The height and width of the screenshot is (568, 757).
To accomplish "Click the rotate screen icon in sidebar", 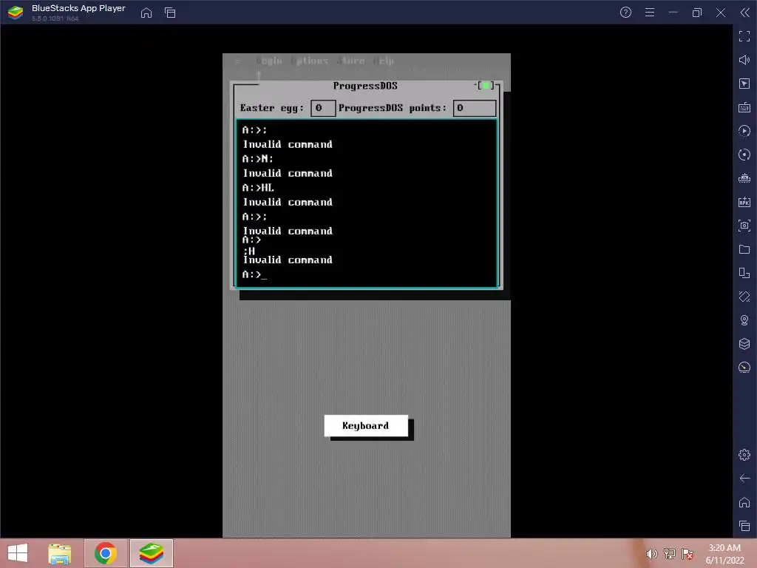I will click(x=744, y=273).
